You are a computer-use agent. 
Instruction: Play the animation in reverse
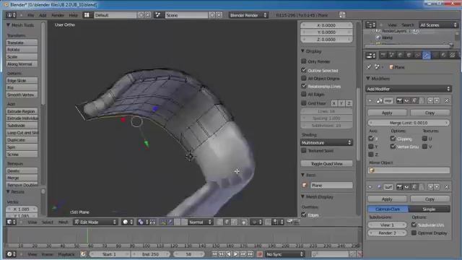[x=229, y=254]
